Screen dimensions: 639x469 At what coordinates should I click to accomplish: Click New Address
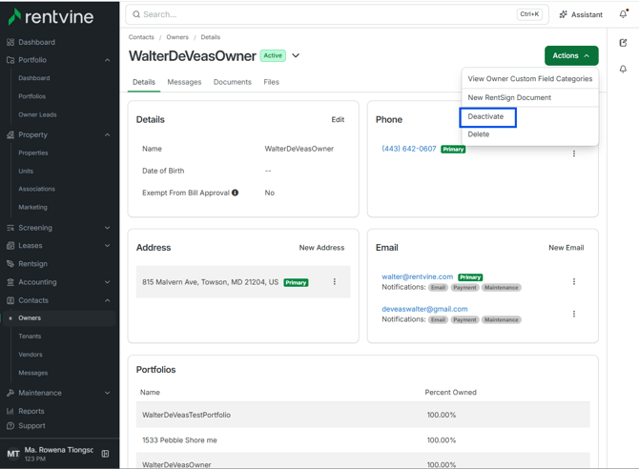click(x=321, y=248)
